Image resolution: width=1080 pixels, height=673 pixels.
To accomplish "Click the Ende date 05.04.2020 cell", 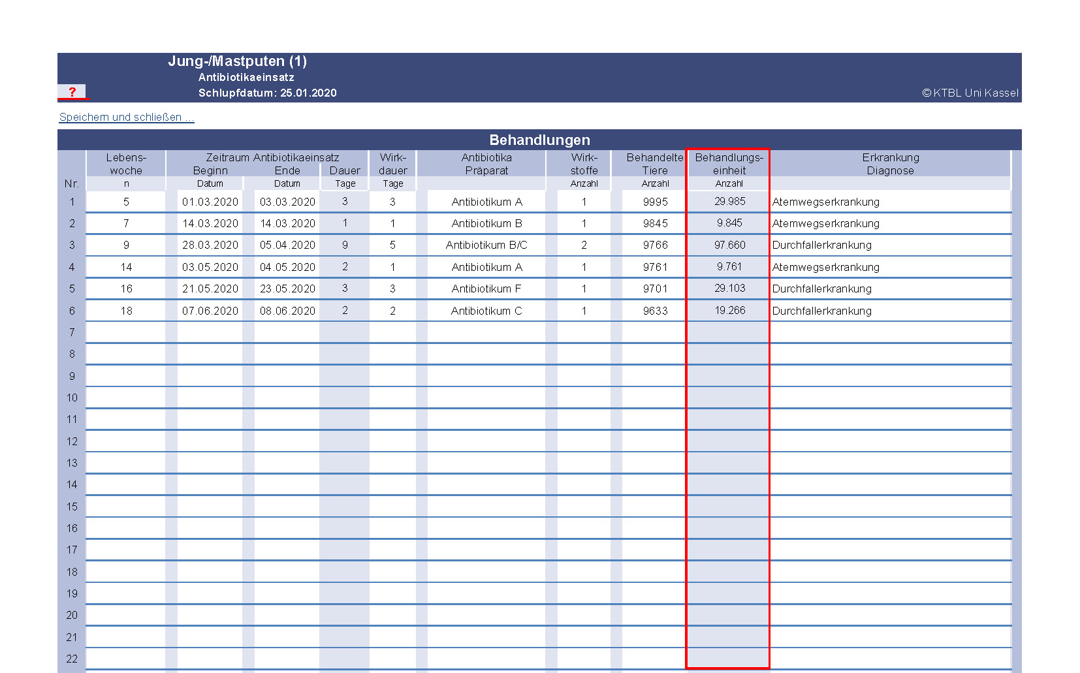I will [x=287, y=245].
